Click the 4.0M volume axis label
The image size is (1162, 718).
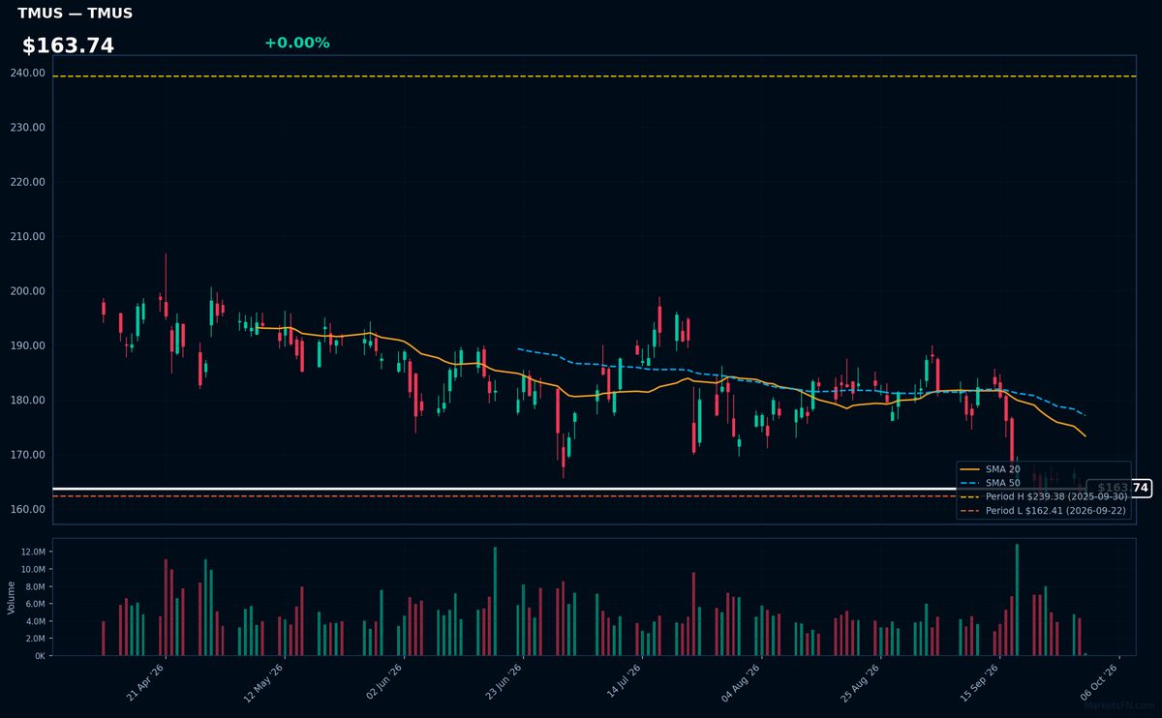coord(35,621)
